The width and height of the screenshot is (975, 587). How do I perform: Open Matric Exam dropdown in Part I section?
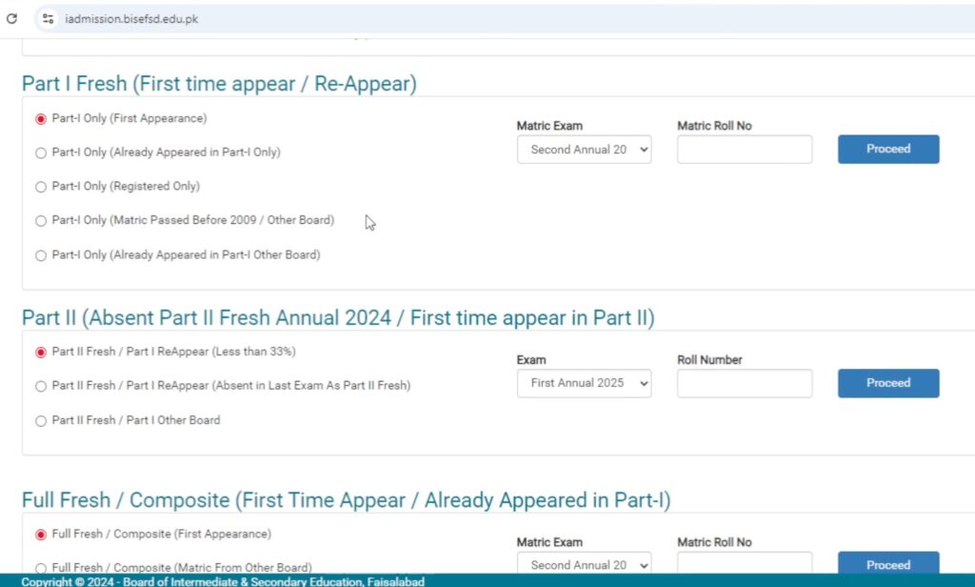[584, 150]
